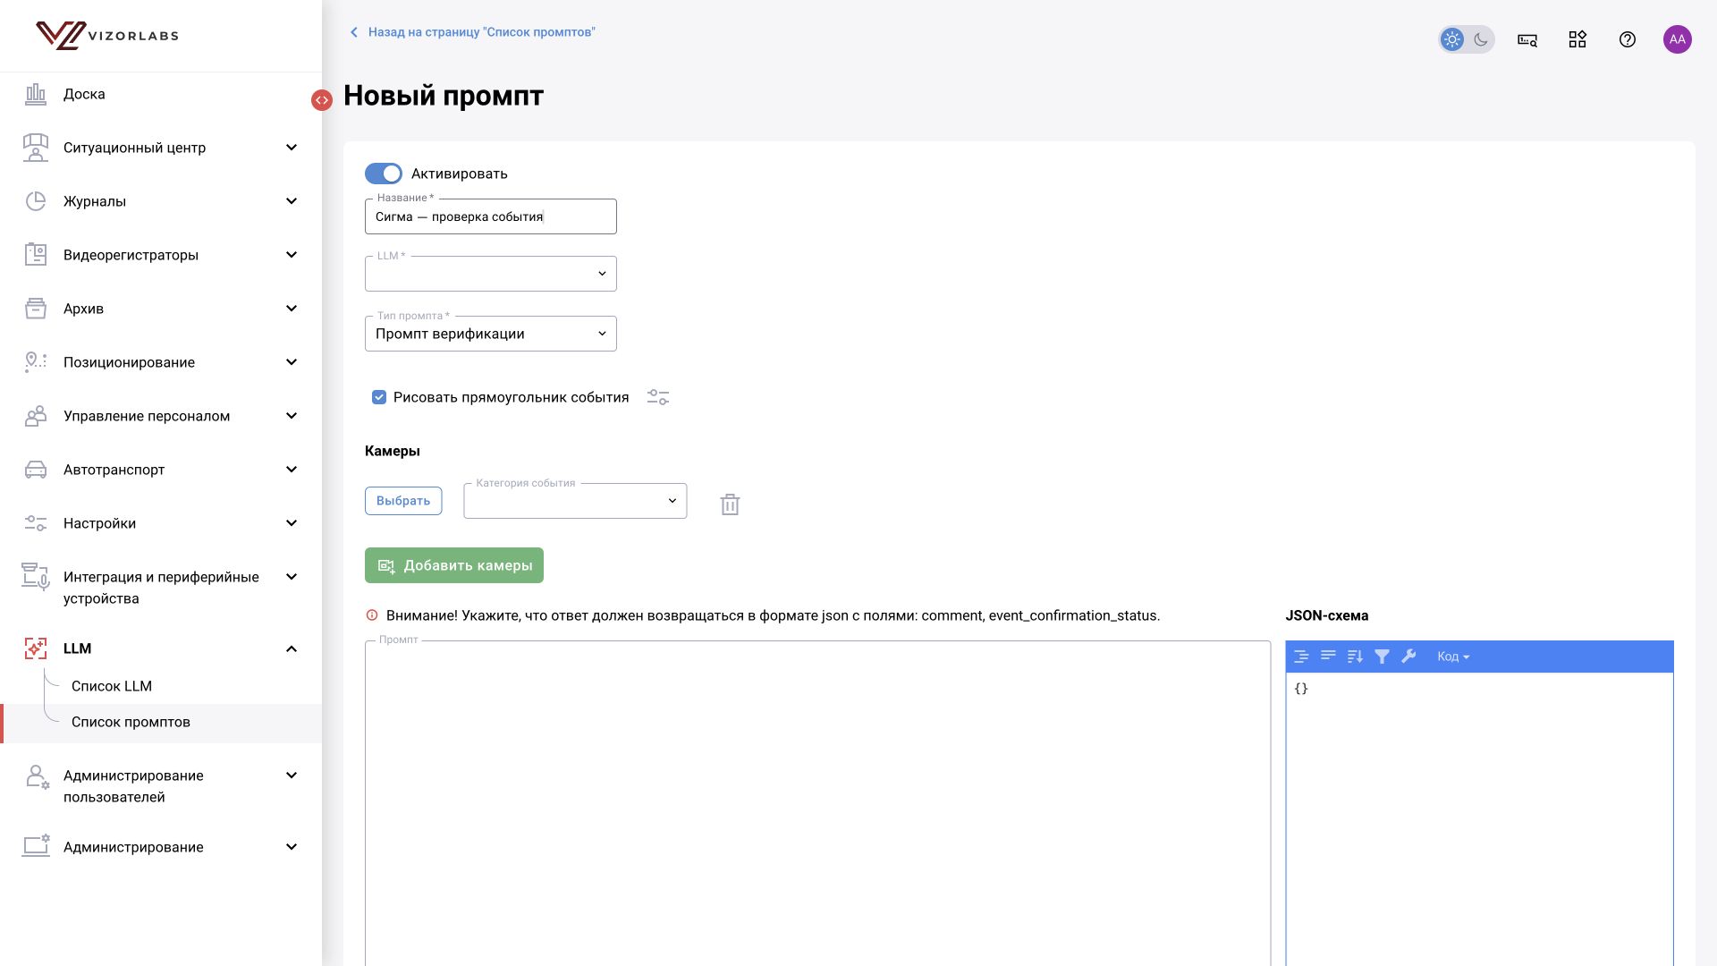Screen dimensions: 1717x966
Task: Collapse the LLM section chevron
Action: coord(292,648)
